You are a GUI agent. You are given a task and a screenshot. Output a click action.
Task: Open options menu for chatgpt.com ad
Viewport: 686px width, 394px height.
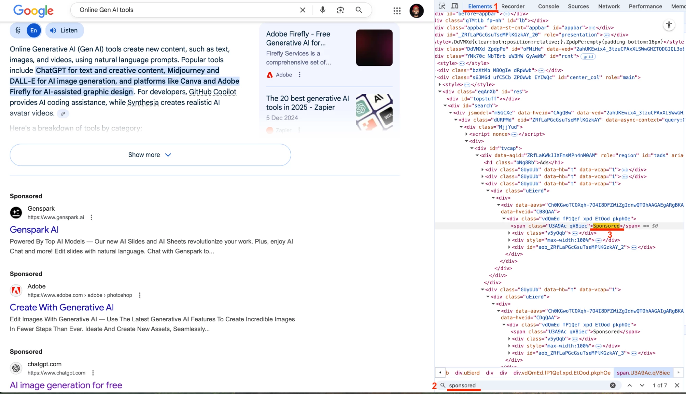tap(93, 373)
